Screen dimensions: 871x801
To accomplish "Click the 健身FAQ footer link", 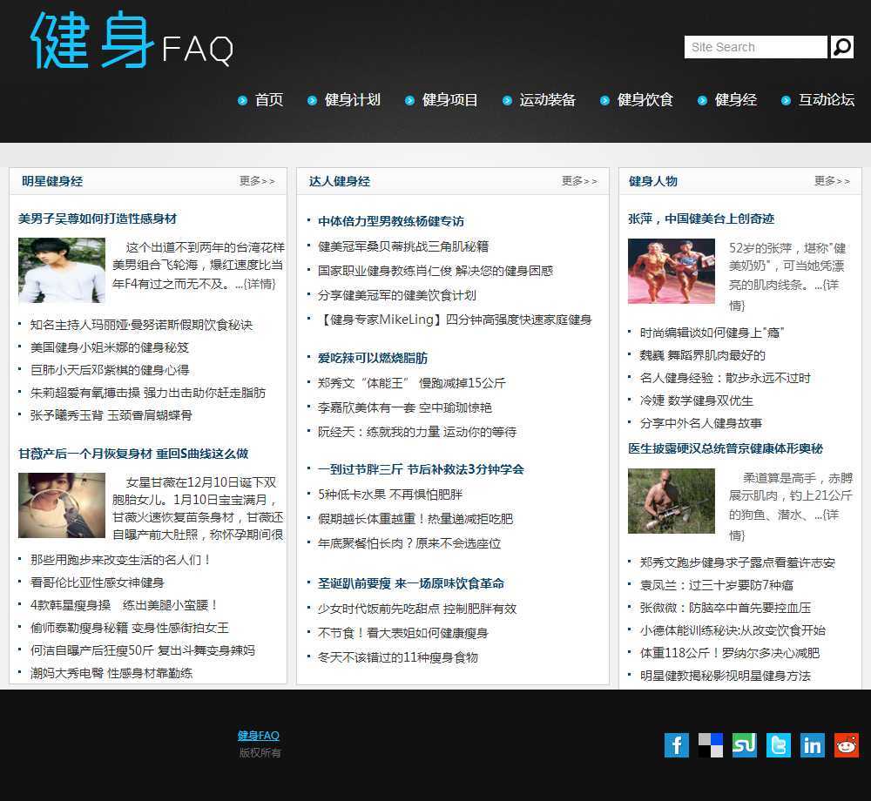I will (259, 736).
